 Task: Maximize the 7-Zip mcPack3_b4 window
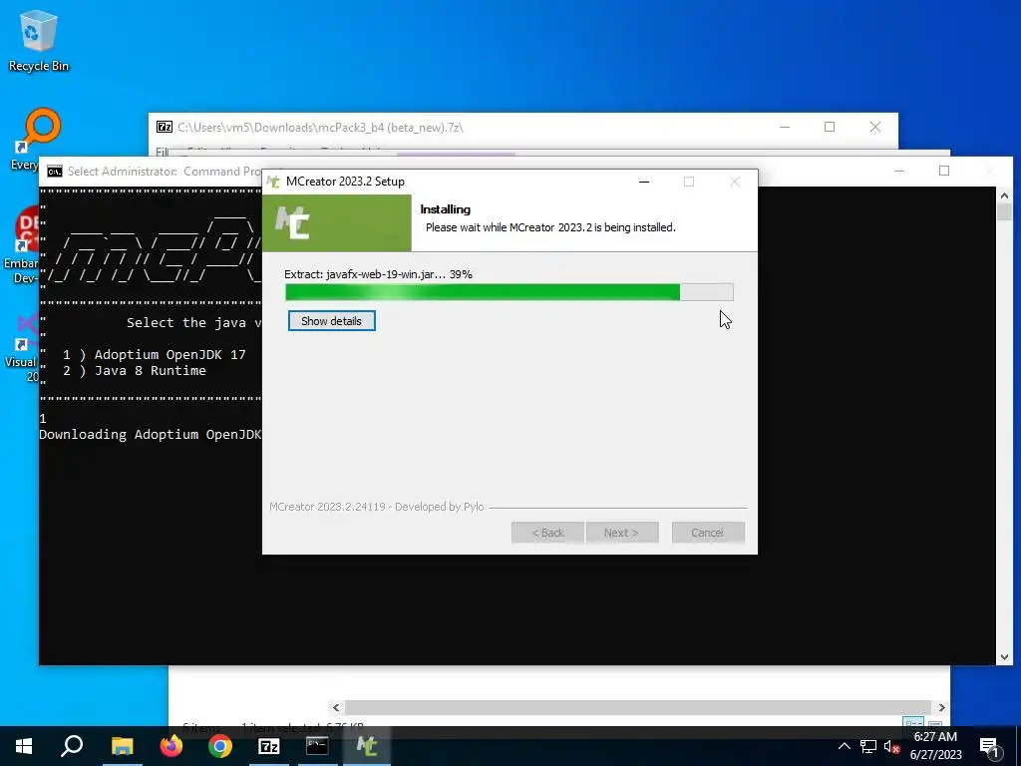[x=830, y=127]
